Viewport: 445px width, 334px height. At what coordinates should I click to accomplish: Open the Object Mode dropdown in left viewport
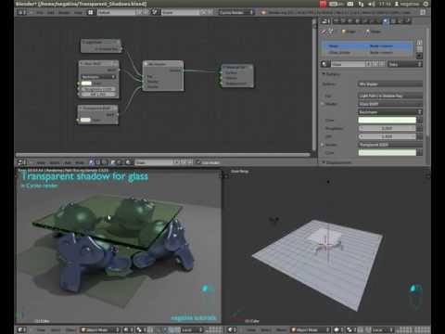[x=100, y=329]
